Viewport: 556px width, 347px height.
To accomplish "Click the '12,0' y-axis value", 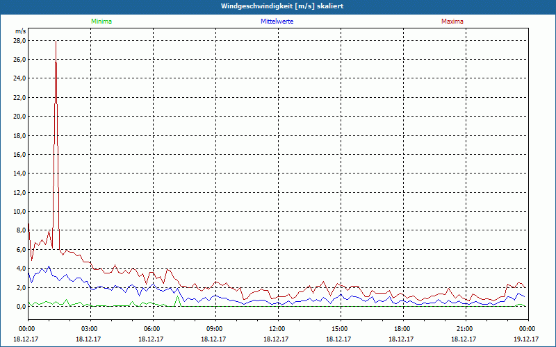I will (20, 193).
